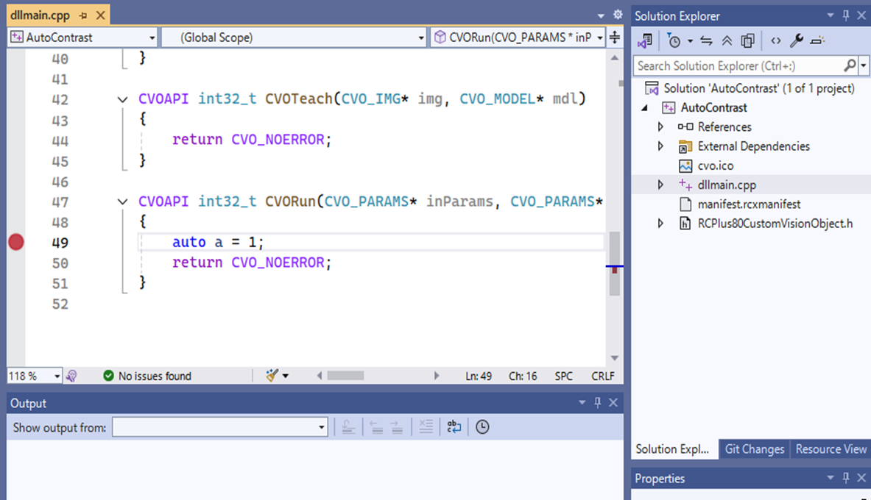Click the code cleanup broom icon
Screen dimensions: 871x500
(272, 376)
